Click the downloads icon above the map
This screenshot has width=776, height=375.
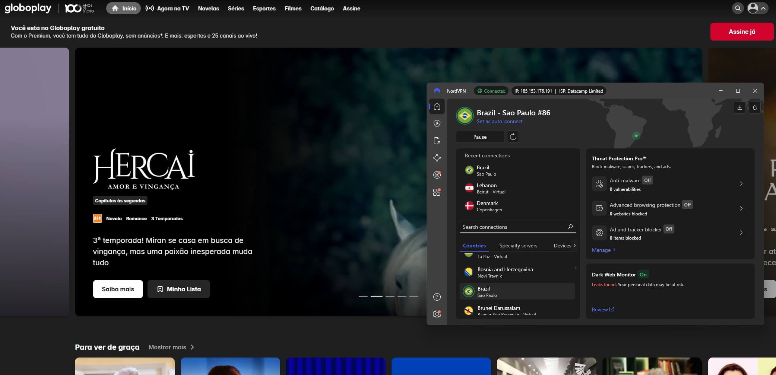pos(740,108)
